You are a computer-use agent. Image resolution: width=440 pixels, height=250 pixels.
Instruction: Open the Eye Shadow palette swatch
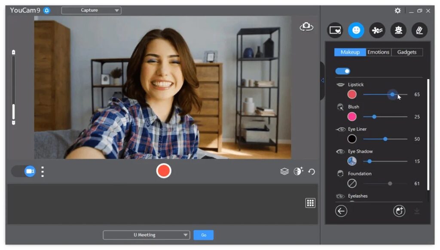click(x=352, y=161)
